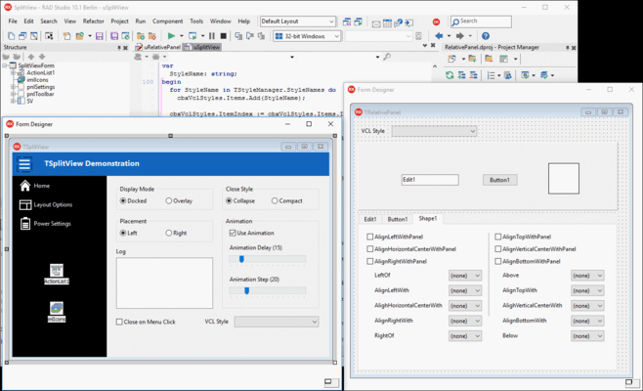Select the Overlay display mode
This screenshot has width=643, height=391.
(169, 201)
